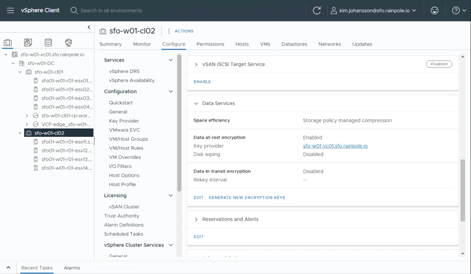
Task: Click Generate New Encryption Keys
Action: pos(247,198)
